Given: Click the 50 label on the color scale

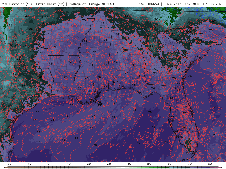Looking at the screenshot, I should tap(149, 164).
